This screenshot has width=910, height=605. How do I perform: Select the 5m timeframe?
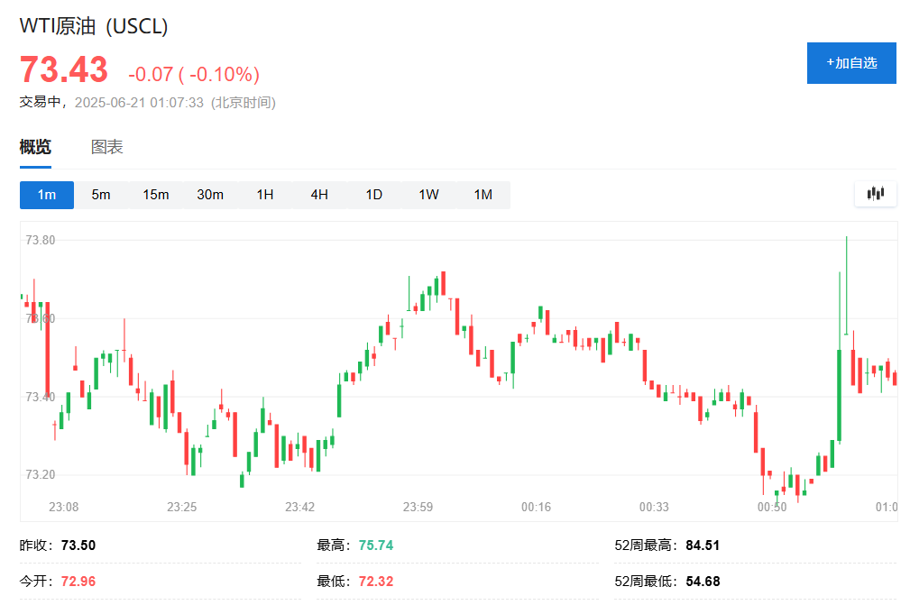pyautogui.click(x=101, y=195)
